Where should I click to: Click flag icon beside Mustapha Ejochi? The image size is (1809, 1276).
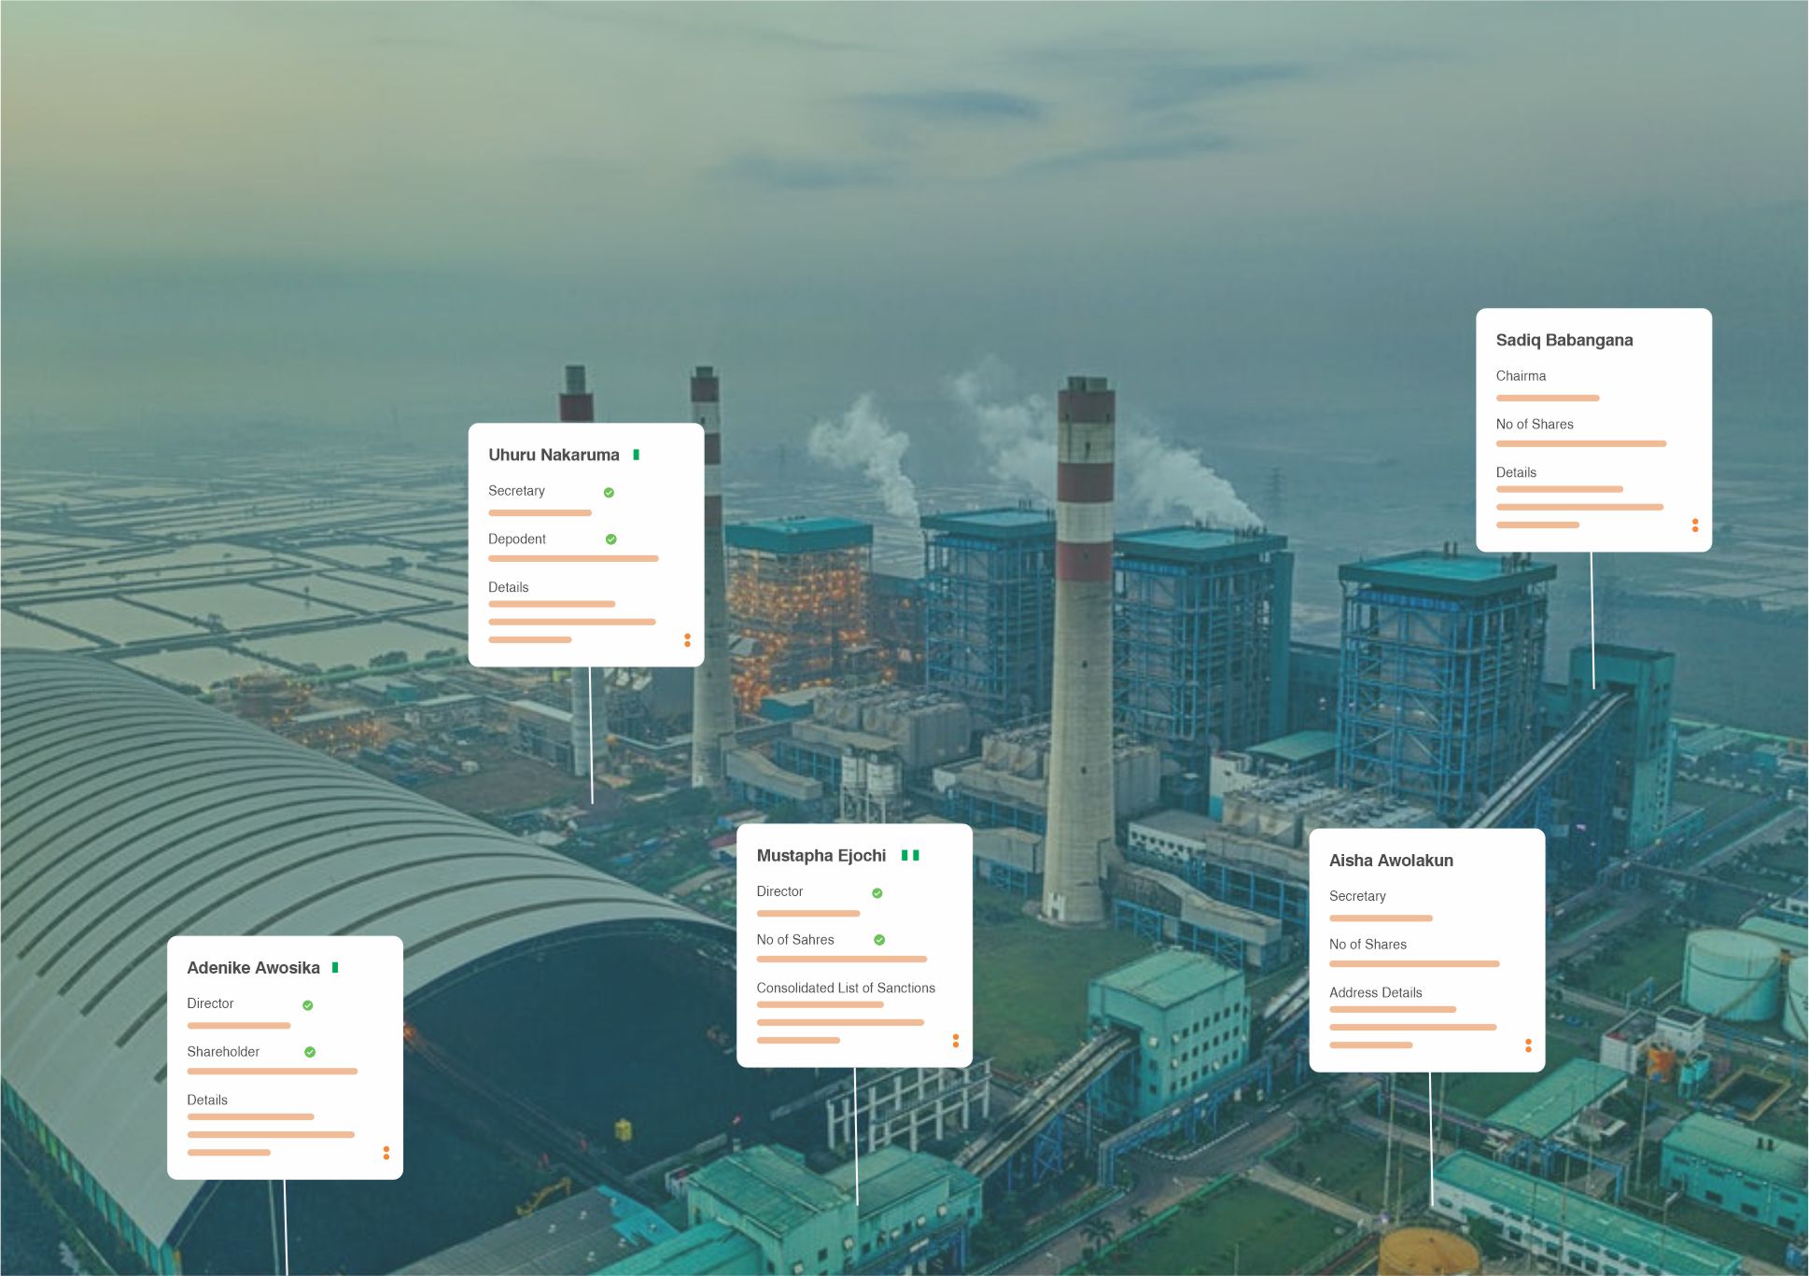(x=910, y=855)
